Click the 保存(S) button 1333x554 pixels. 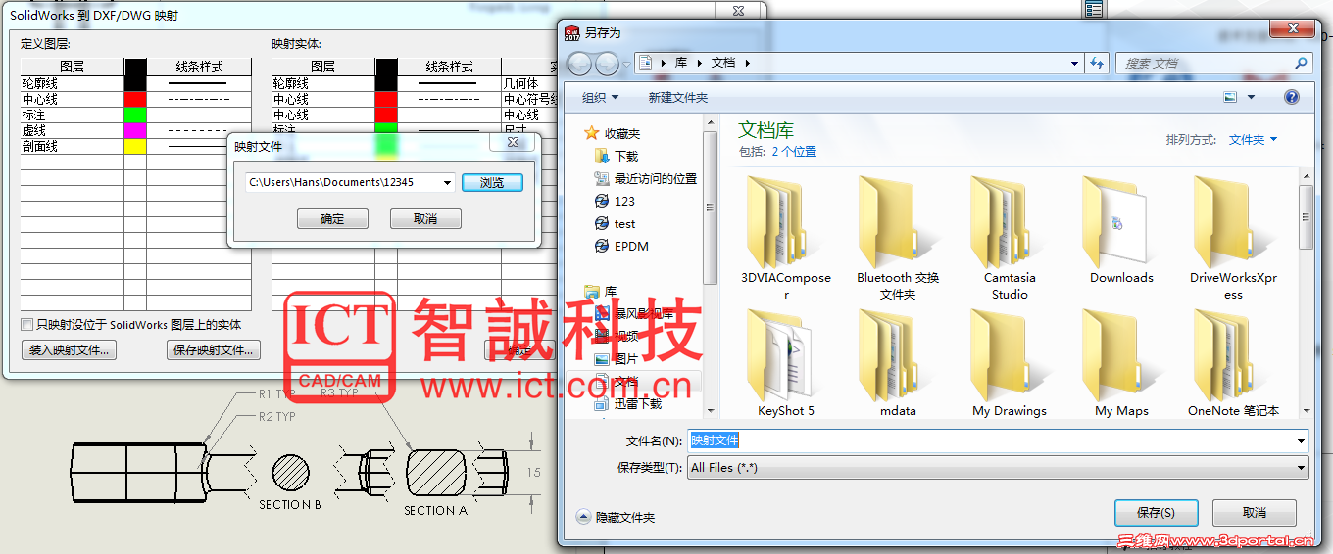click(x=1157, y=512)
